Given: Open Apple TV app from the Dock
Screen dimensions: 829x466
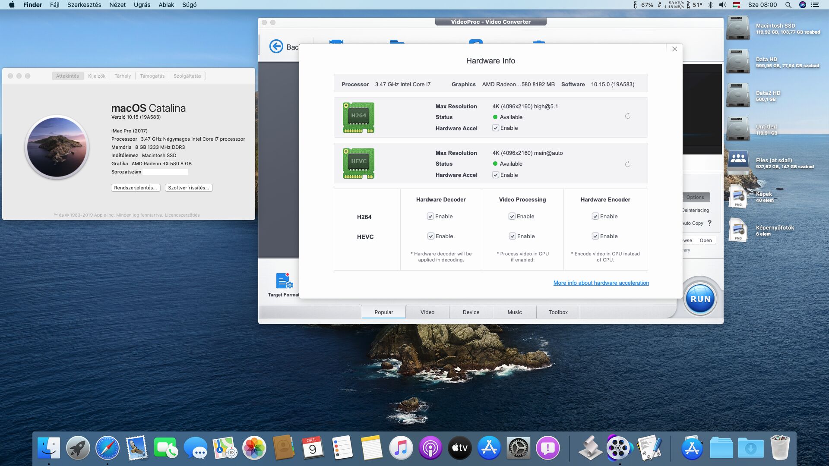Looking at the screenshot, I should tap(459, 448).
